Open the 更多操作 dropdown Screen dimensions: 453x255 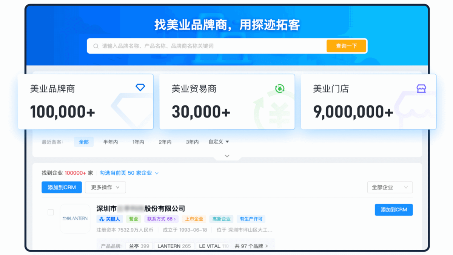point(105,187)
